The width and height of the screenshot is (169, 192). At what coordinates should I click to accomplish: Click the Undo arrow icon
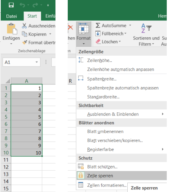click(22, 5)
